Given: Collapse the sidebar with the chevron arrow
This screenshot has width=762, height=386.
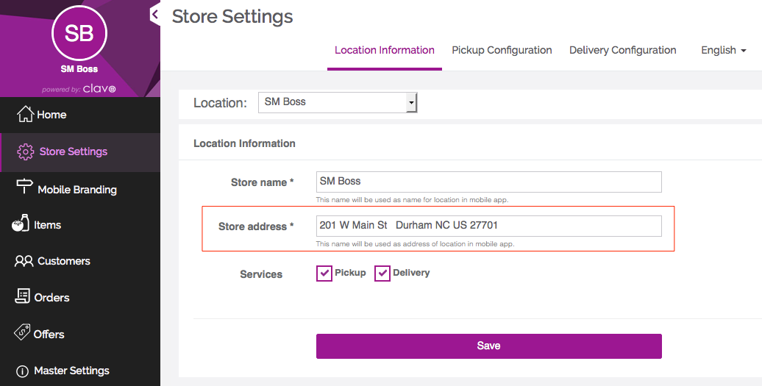Looking at the screenshot, I should coord(155,15).
